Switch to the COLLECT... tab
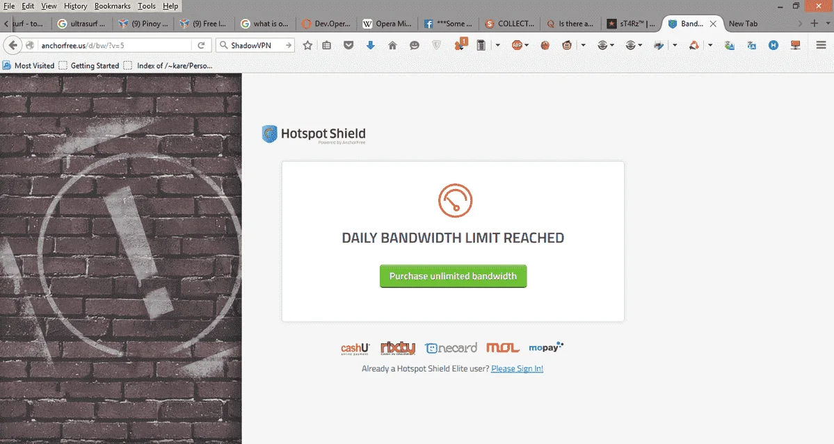 point(510,24)
